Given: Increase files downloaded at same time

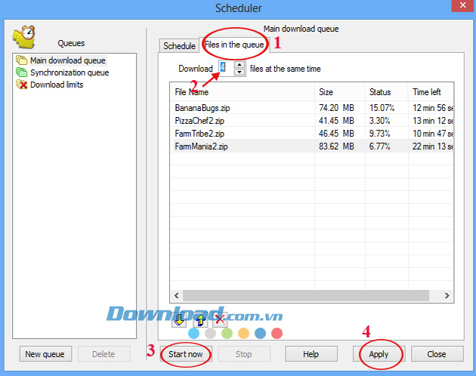Looking at the screenshot, I should point(240,65).
